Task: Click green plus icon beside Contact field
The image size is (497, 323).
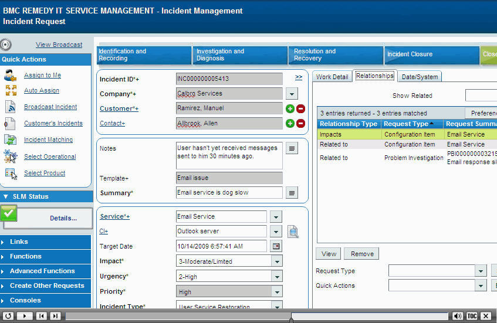Action: (x=290, y=123)
